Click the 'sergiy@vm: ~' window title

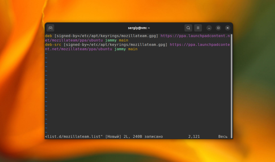pos(139,28)
